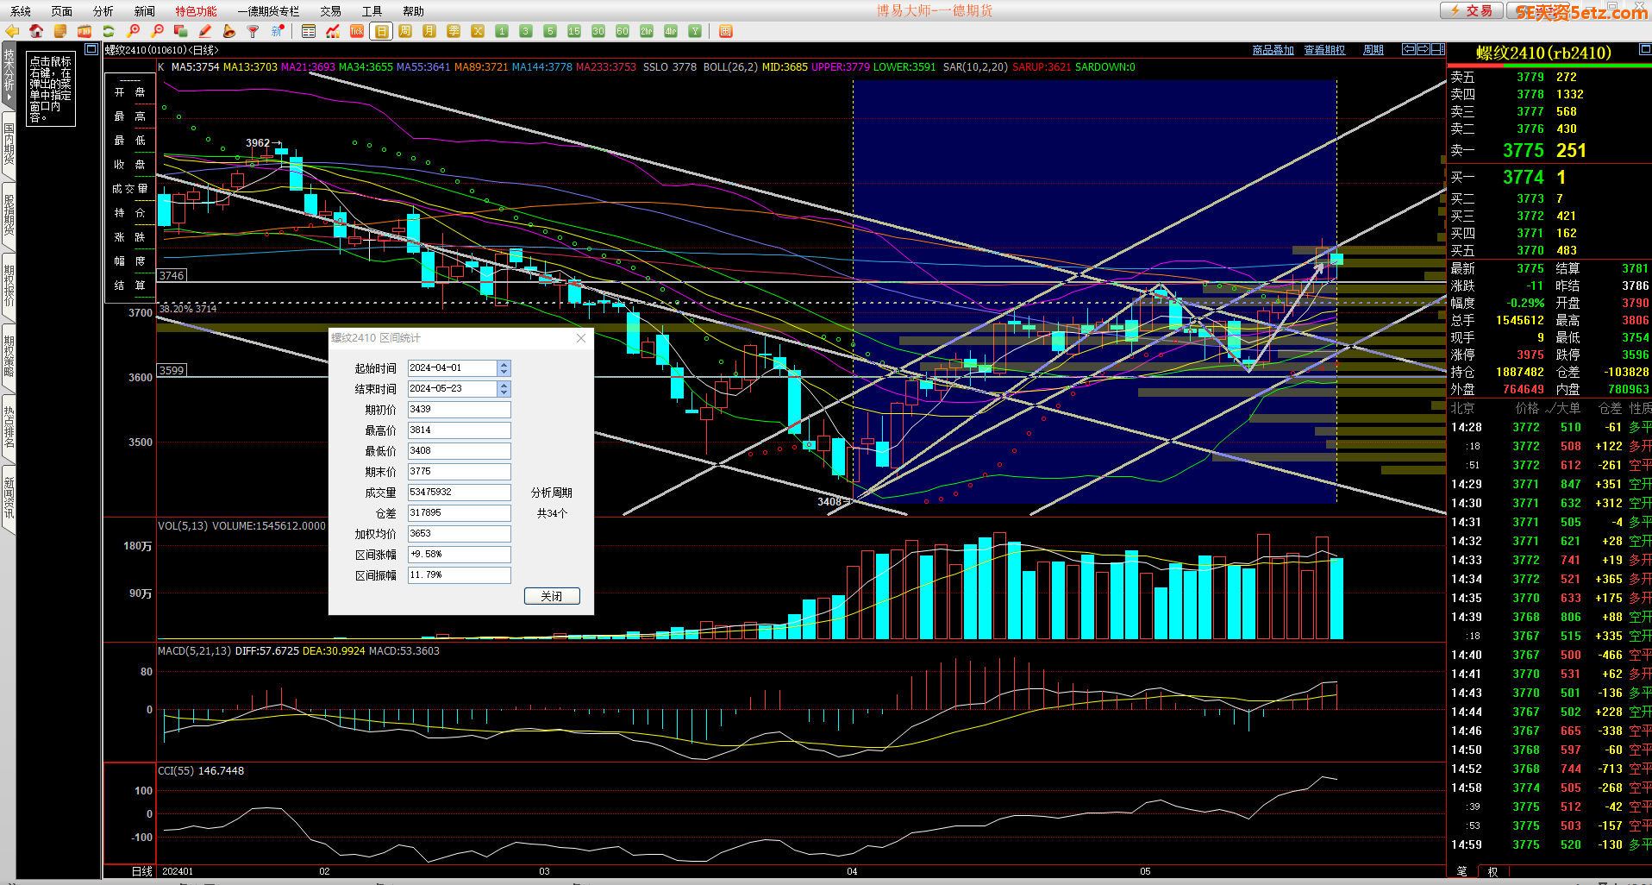Click the 期初价 field showing 3439
The image size is (1652, 885).
(x=459, y=410)
